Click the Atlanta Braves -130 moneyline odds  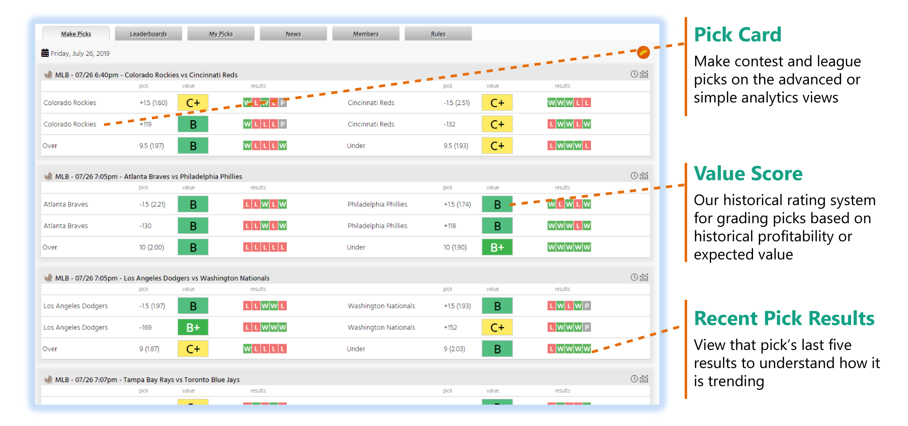pyautogui.click(x=145, y=226)
